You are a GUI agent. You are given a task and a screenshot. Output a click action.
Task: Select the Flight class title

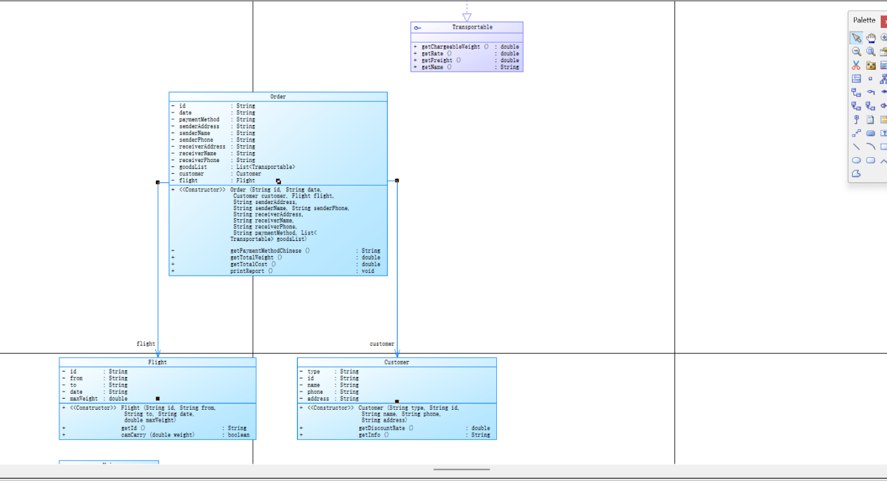[157, 362]
